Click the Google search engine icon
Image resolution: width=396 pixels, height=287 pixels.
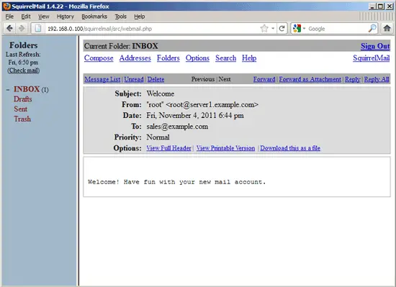pyautogui.click(x=297, y=28)
